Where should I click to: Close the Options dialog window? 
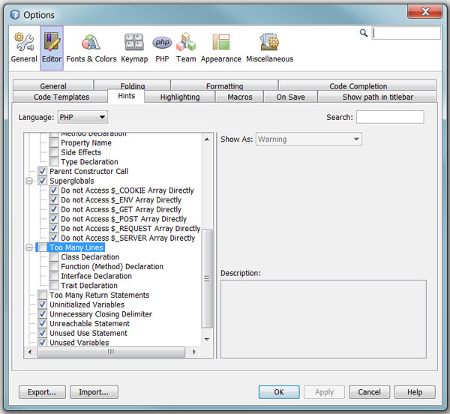pos(424,12)
